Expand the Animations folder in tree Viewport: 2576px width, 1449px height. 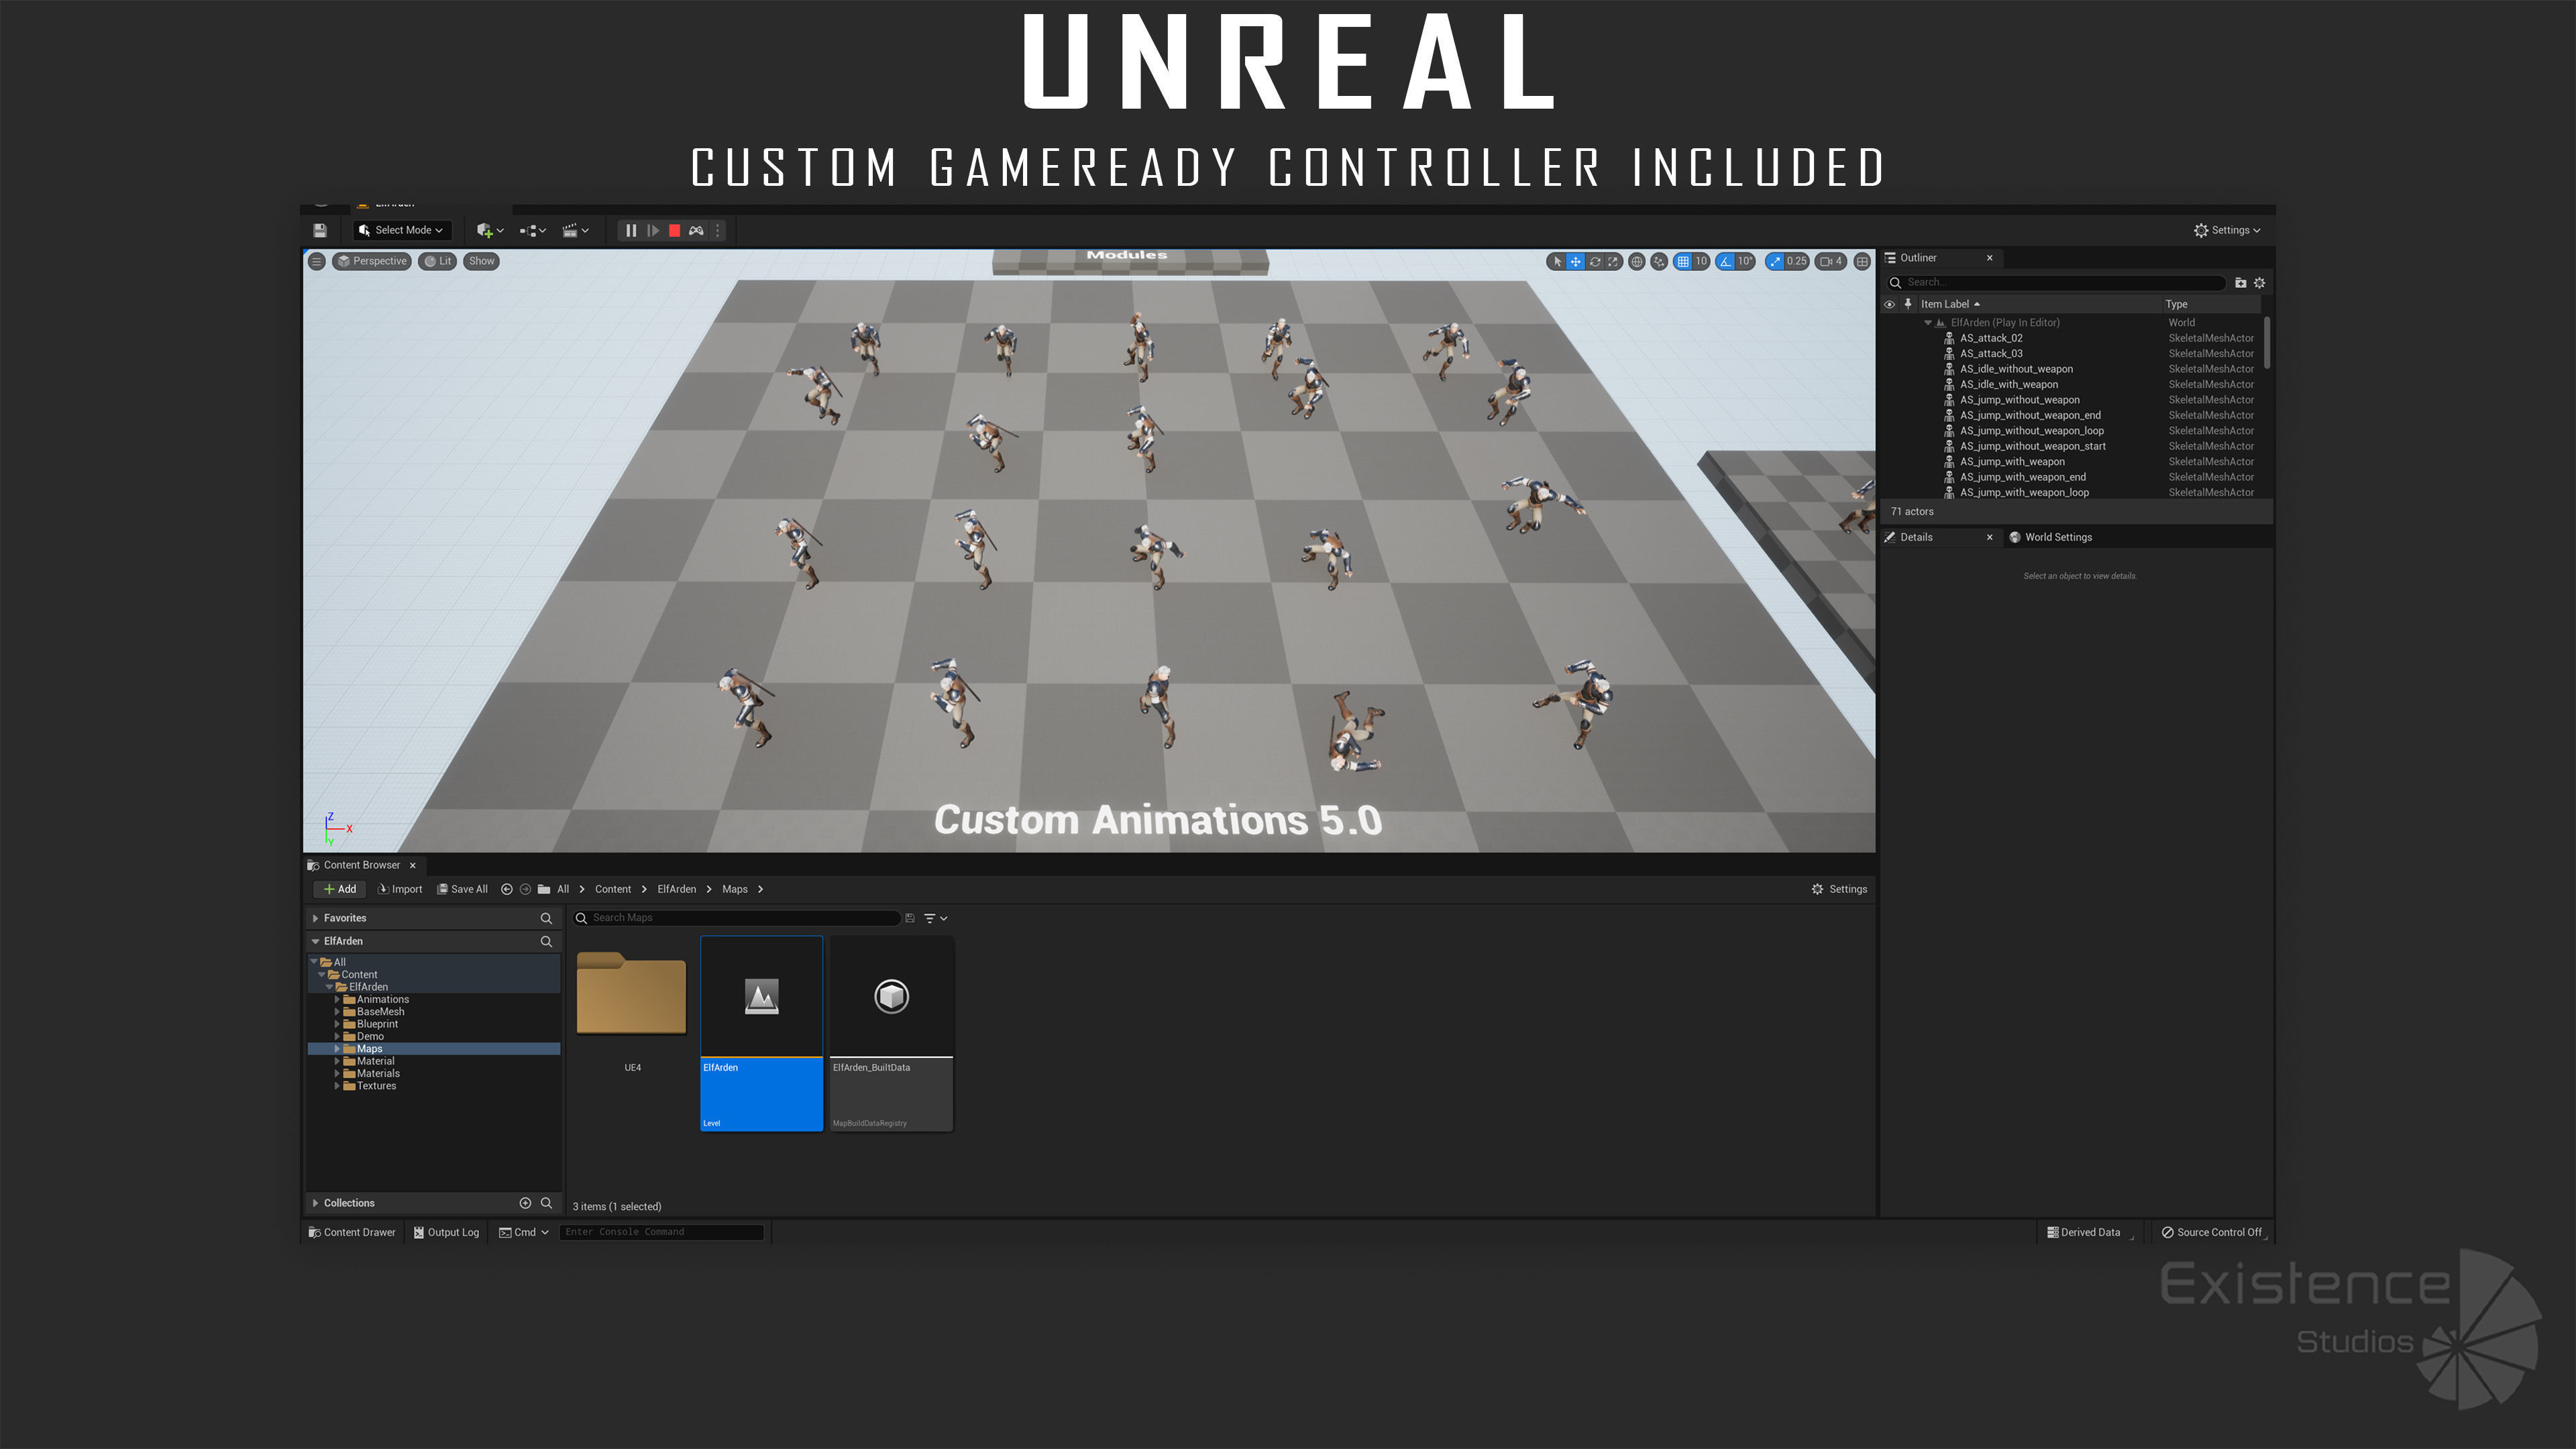(x=337, y=999)
